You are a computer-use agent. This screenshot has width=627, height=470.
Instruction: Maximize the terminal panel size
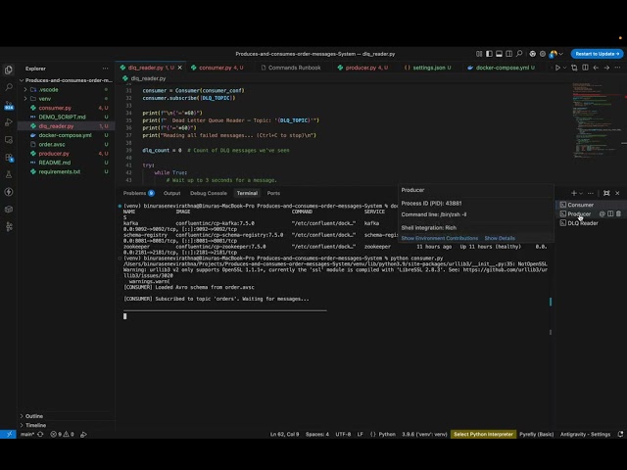click(606, 193)
